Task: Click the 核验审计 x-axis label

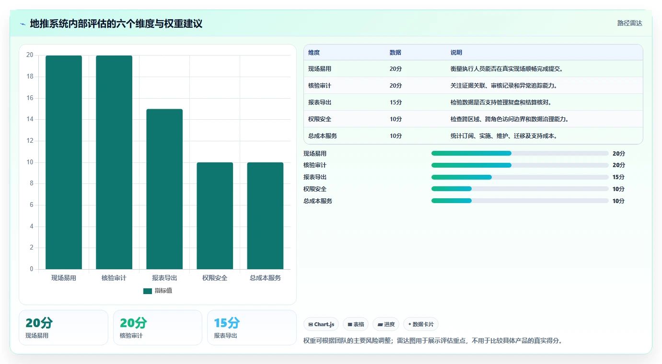Action: tap(114, 278)
